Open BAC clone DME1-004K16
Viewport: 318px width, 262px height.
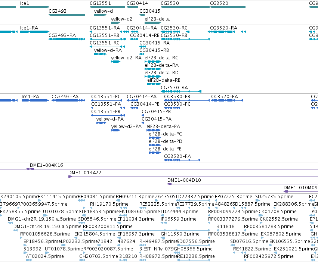pyautogui.click(x=46, y=165)
